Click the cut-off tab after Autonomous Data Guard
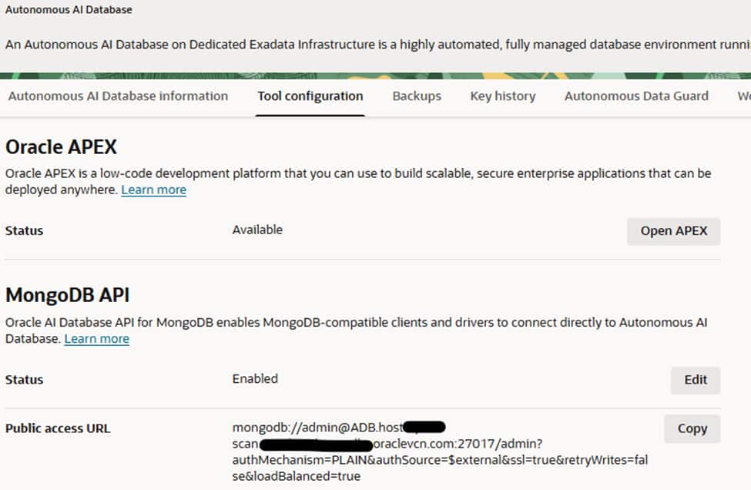 point(743,96)
